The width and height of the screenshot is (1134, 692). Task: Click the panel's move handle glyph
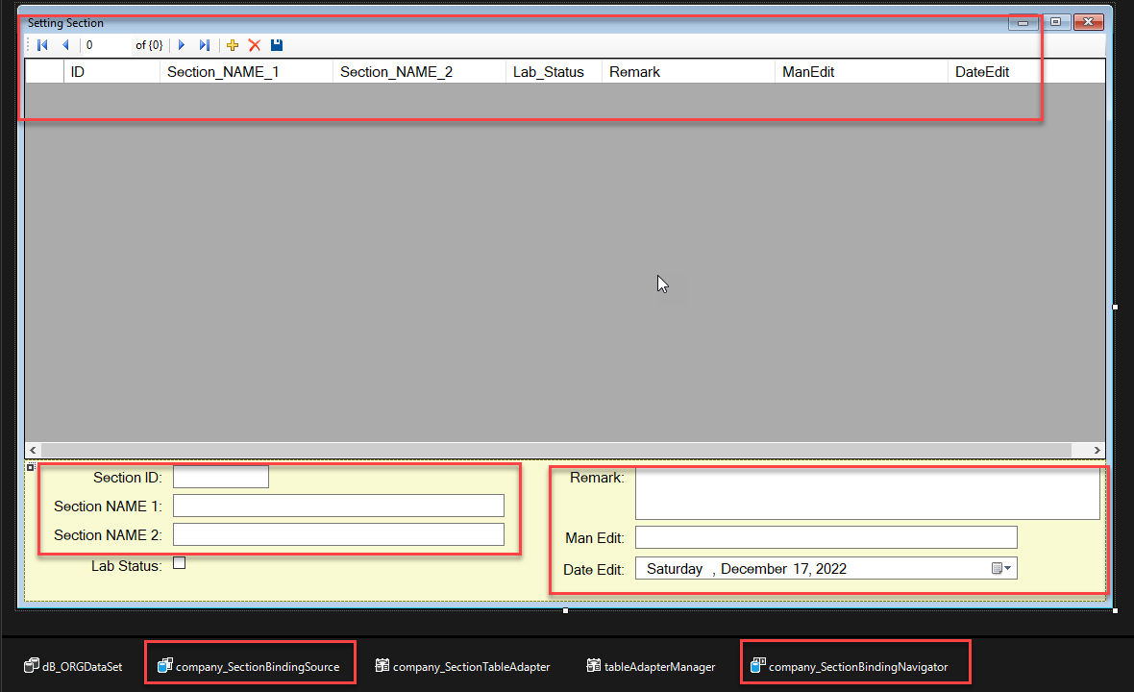(x=31, y=467)
